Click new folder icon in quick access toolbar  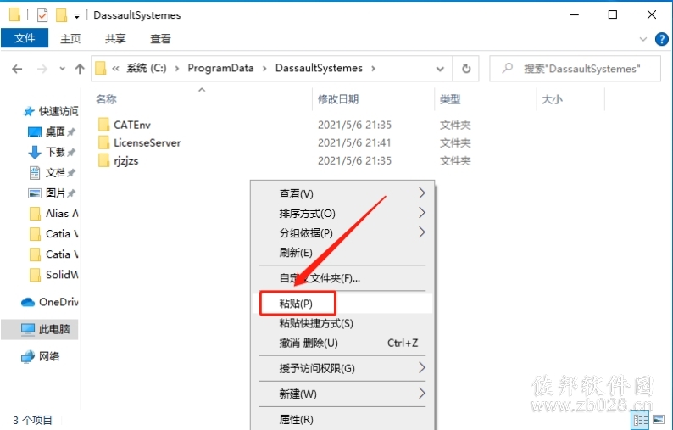[x=61, y=15]
